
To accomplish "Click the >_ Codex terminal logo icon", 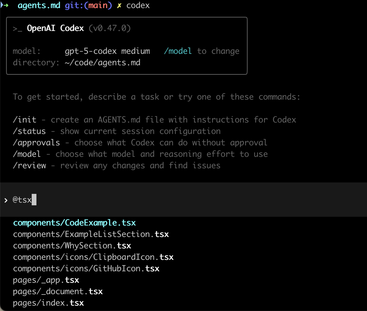I will pos(18,29).
